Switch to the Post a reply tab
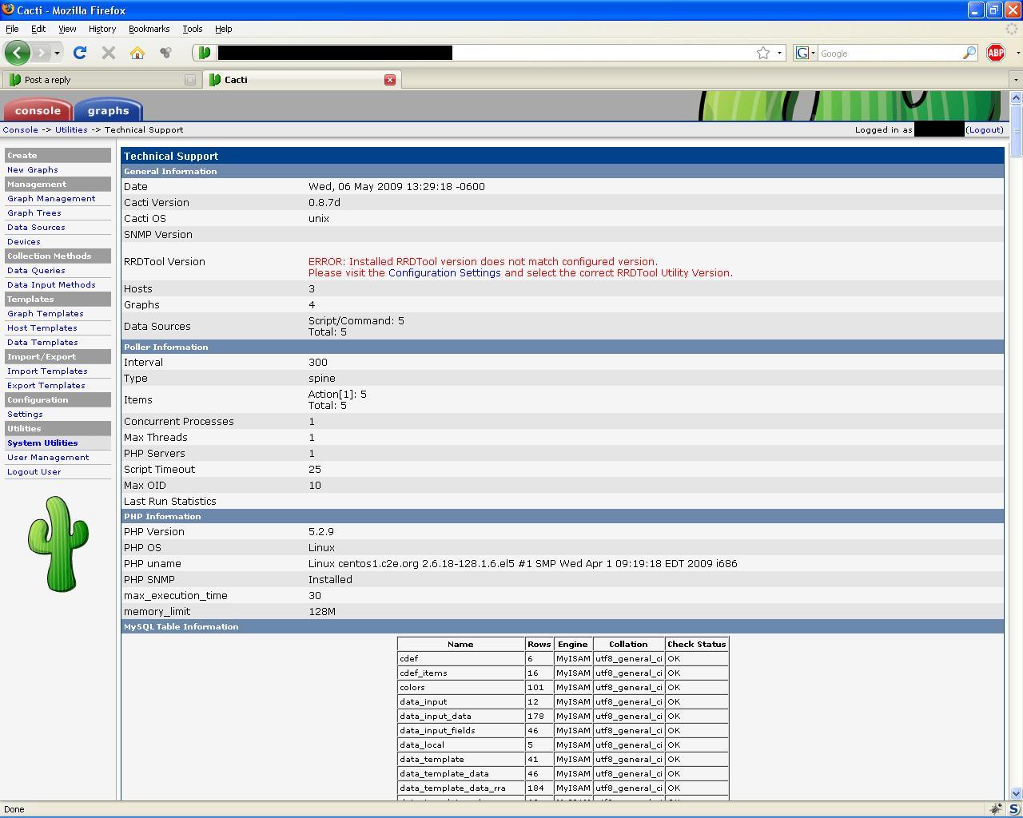This screenshot has height=818, width=1023. [102, 80]
